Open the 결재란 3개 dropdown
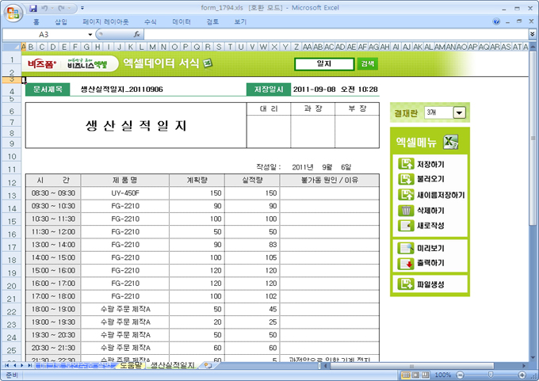This screenshot has height=381, width=539. coord(458,113)
